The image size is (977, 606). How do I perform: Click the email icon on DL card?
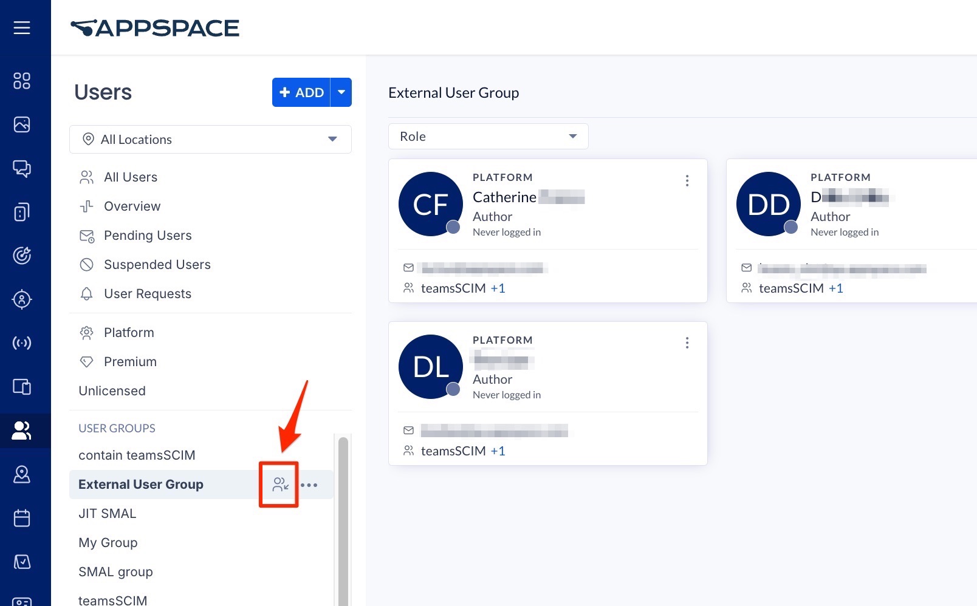(x=408, y=431)
